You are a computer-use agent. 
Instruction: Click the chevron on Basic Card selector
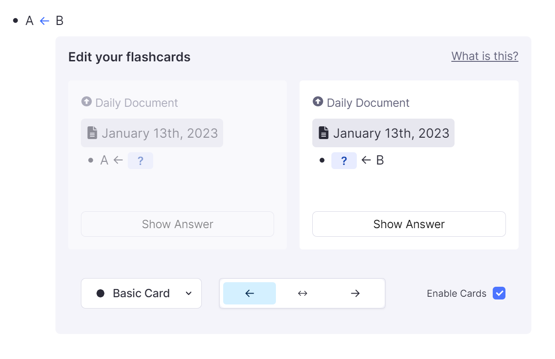point(189,294)
